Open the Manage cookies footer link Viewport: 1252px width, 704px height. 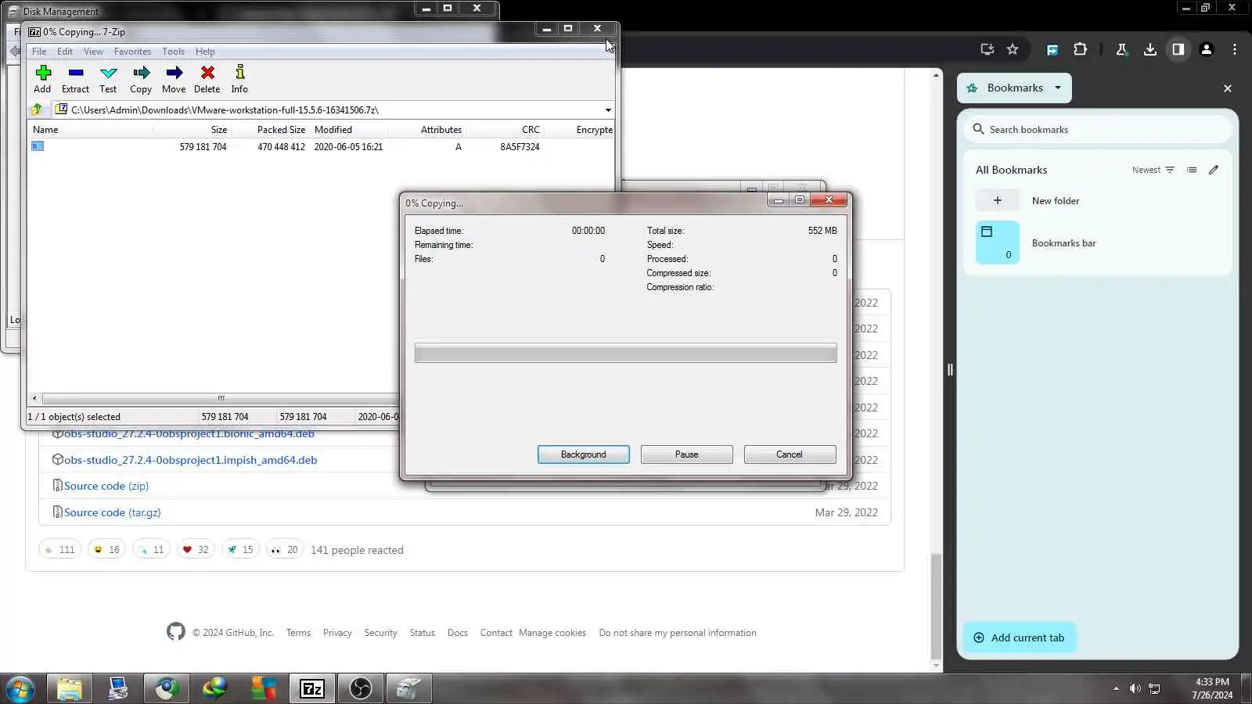pos(552,633)
